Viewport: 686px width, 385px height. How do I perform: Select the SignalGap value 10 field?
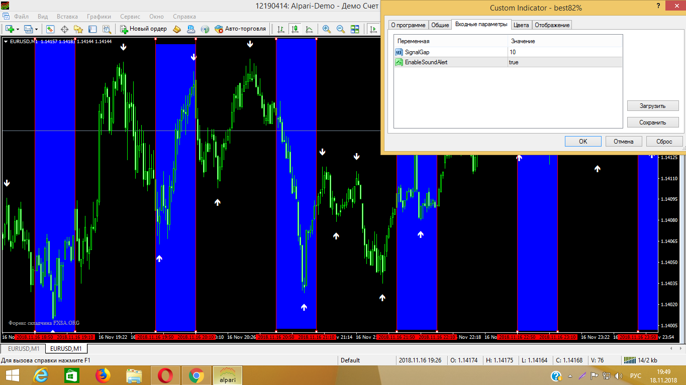pos(565,52)
